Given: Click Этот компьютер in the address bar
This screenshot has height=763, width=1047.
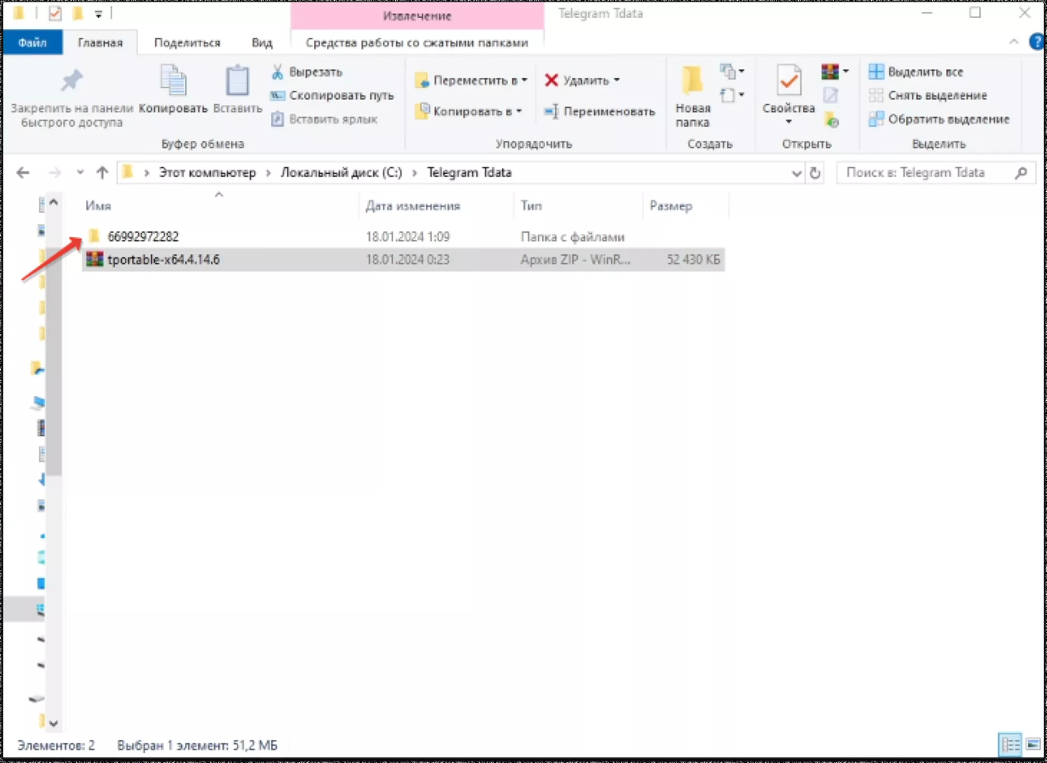Looking at the screenshot, I should 207,173.
